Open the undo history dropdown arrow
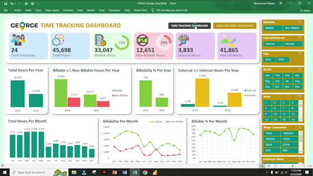The image size is (313, 176). 15,4
